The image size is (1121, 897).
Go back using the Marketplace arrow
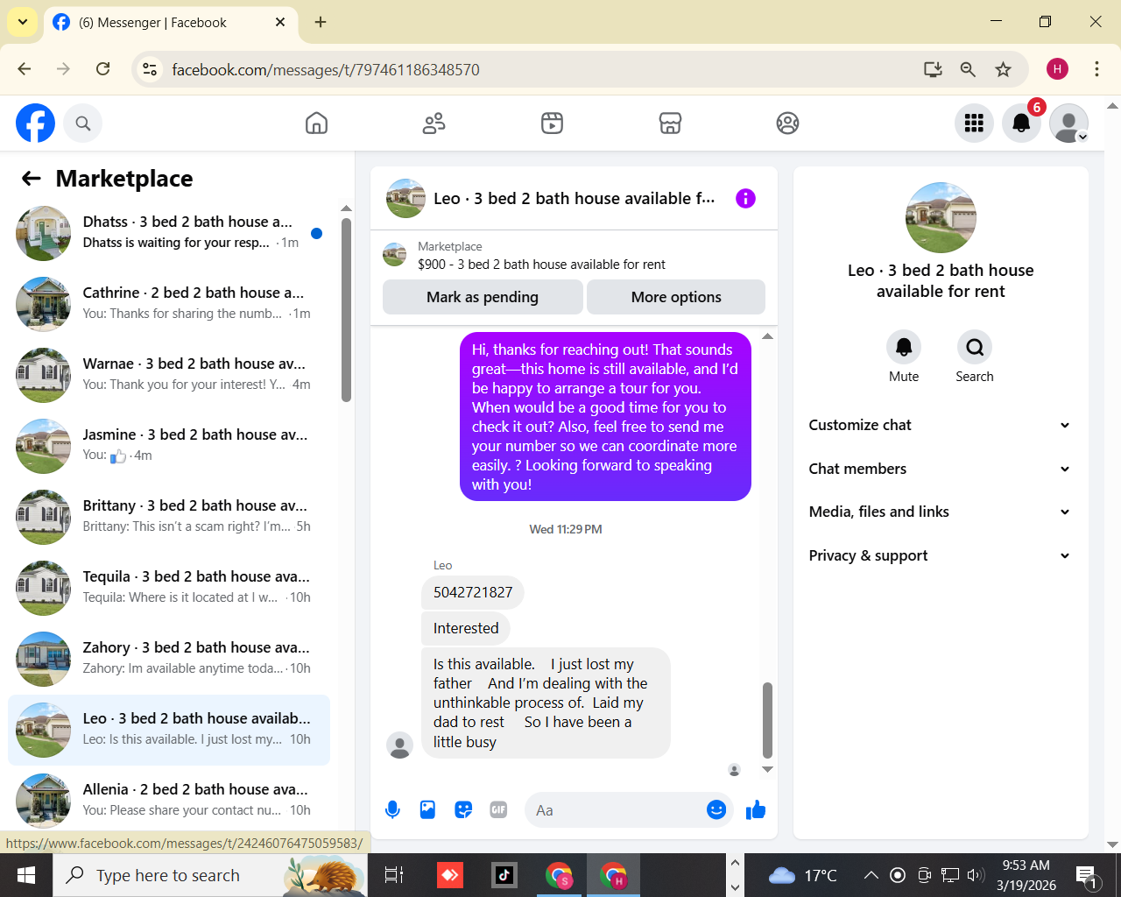[32, 179]
